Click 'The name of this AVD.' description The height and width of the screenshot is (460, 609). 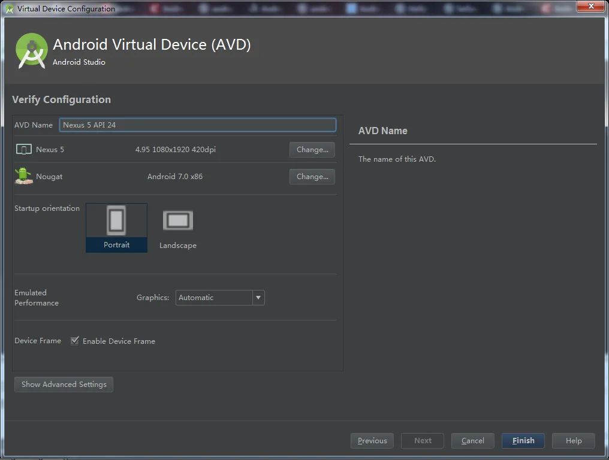tap(397, 159)
